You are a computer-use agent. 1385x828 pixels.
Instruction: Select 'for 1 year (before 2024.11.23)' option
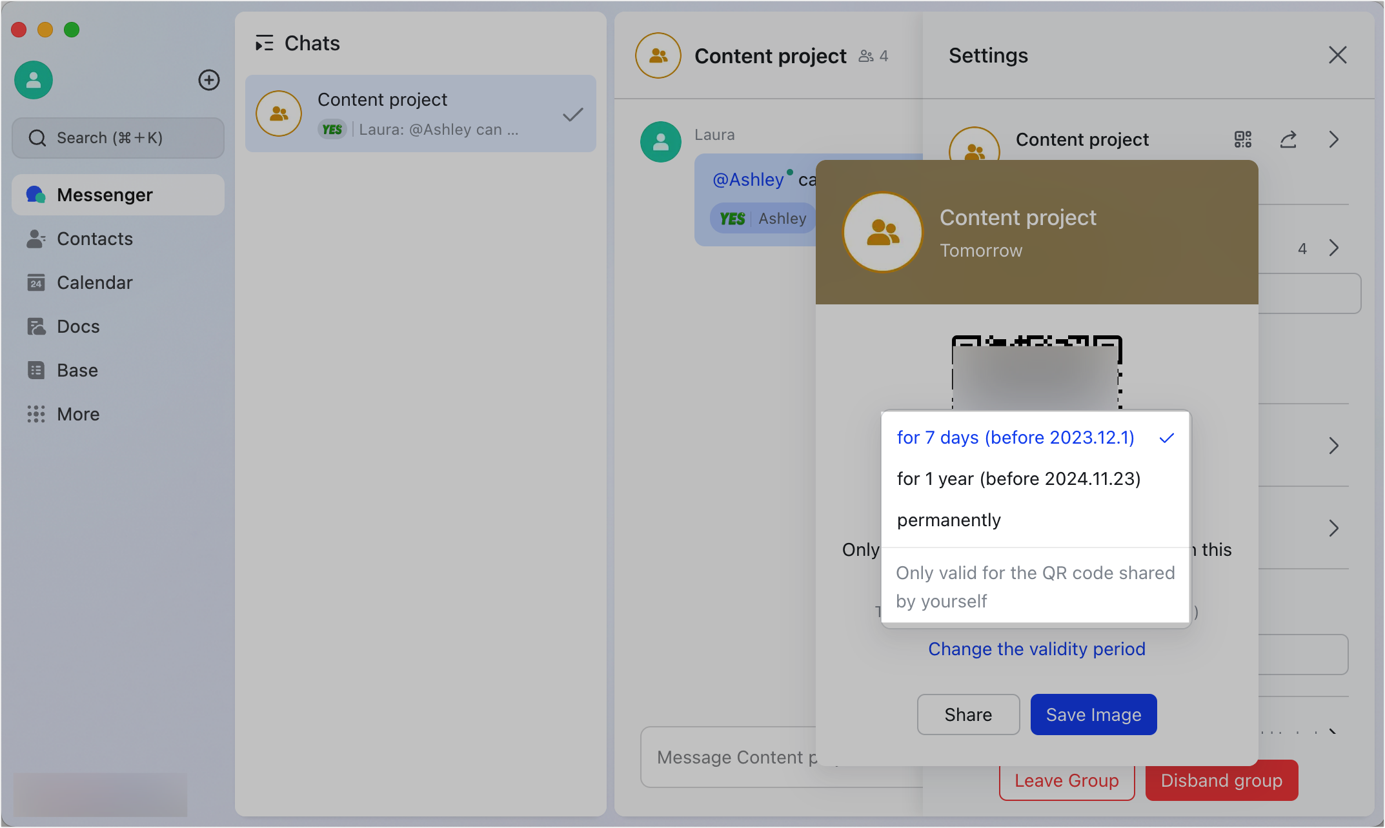tap(1035, 478)
